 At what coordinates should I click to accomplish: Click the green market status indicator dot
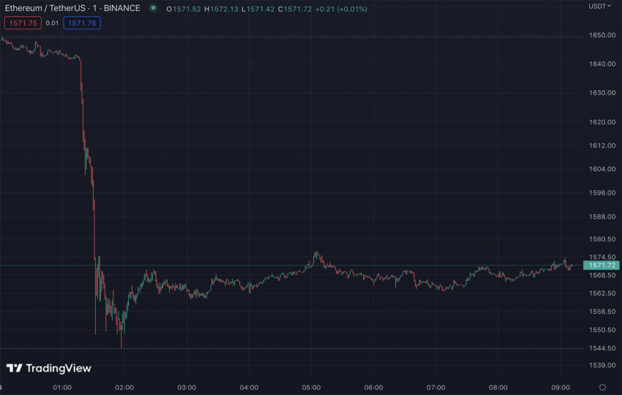click(x=153, y=8)
